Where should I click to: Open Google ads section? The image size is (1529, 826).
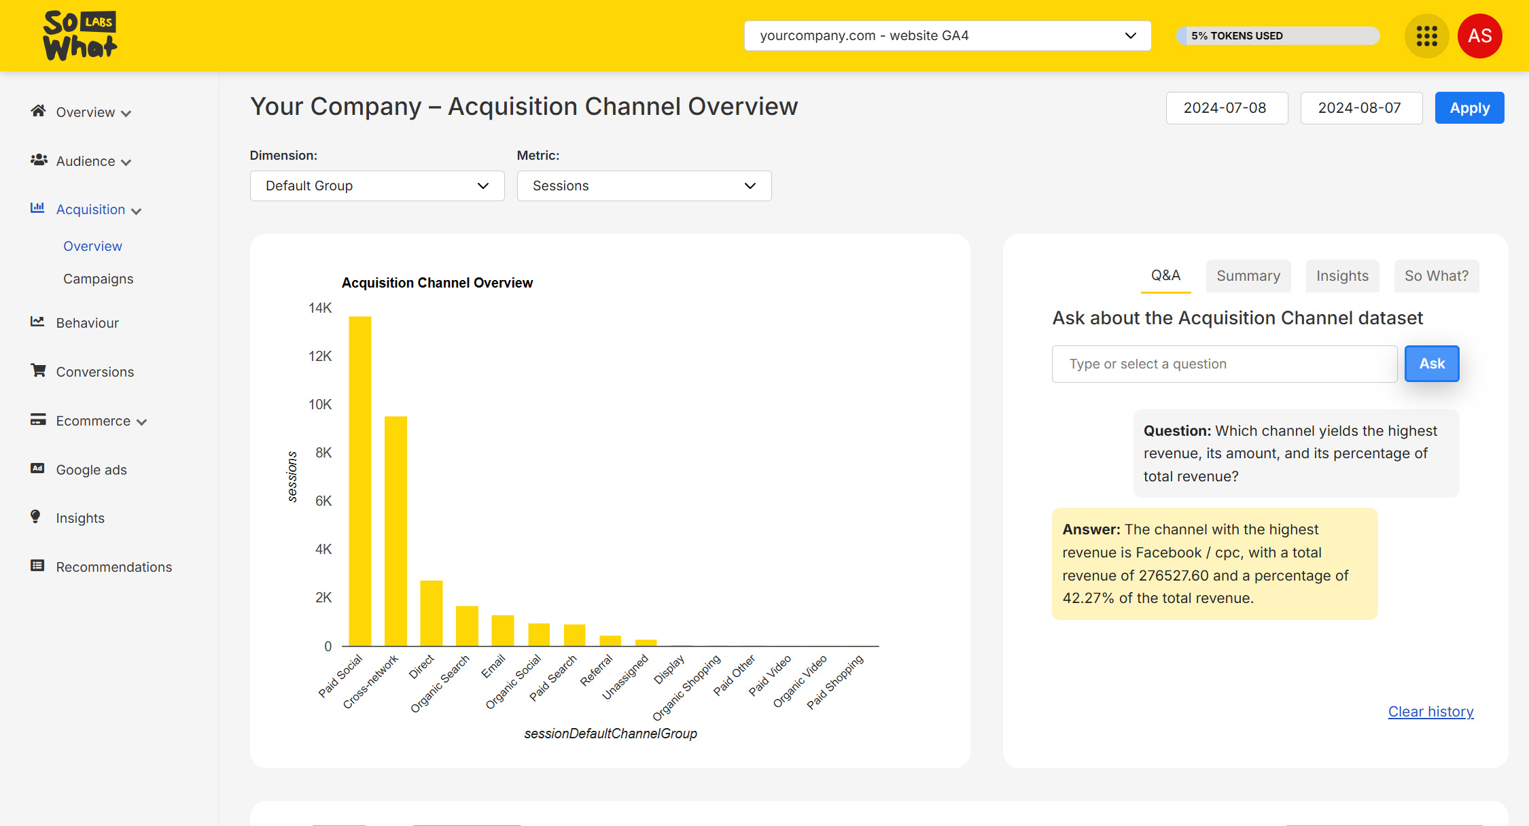click(x=91, y=470)
